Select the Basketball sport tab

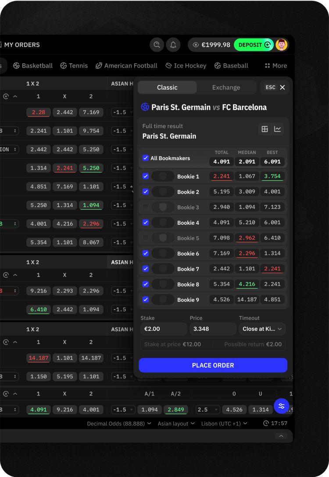click(33, 66)
